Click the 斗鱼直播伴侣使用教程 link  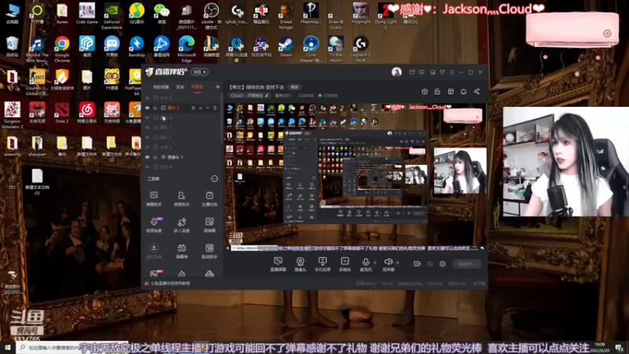click(x=170, y=283)
